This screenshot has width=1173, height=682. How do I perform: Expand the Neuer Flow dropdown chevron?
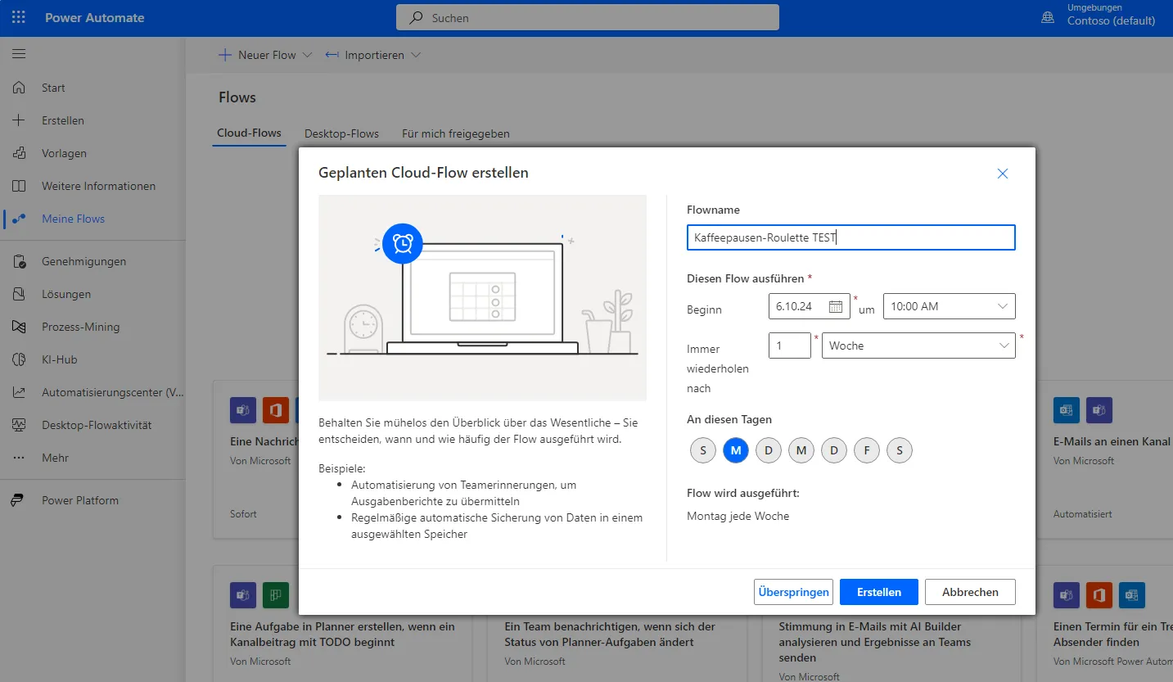308,55
